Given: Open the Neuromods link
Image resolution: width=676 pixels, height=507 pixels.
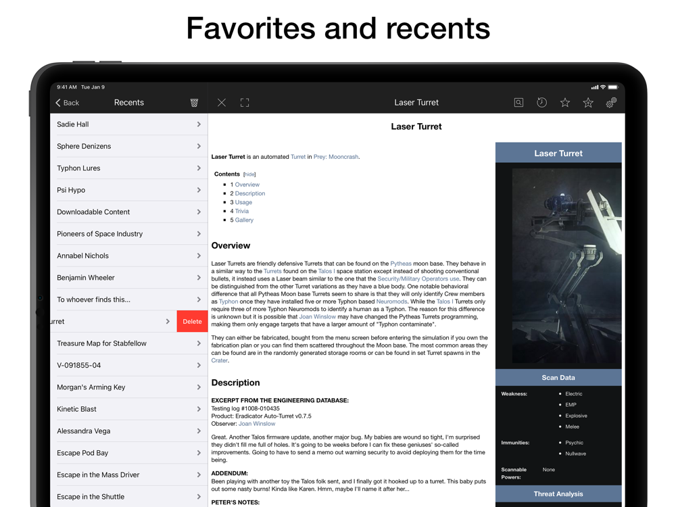Looking at the screenshot, I should pos(391,301).
